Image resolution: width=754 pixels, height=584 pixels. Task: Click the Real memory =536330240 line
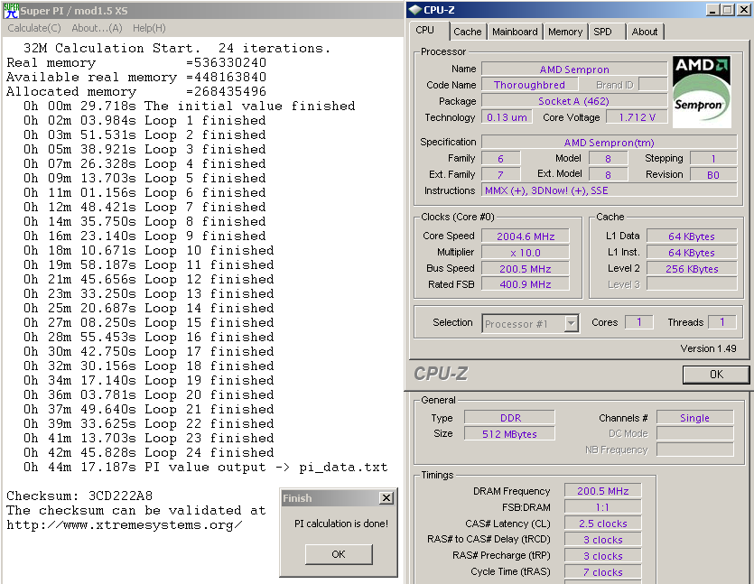pyautogui.click(x=136, y=62)
